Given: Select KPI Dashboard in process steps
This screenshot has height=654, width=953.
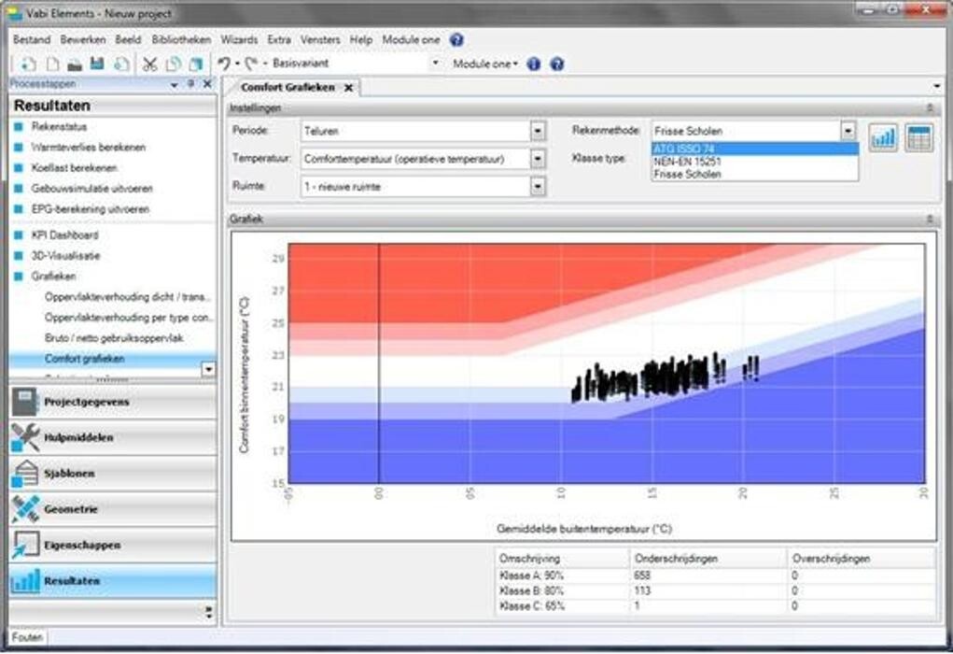Looking at the screenshot, I should click(x=64, y=235).
